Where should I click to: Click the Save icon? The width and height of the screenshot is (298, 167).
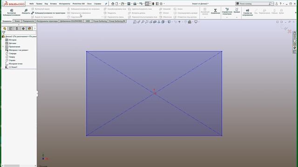[x=129, y=4]
